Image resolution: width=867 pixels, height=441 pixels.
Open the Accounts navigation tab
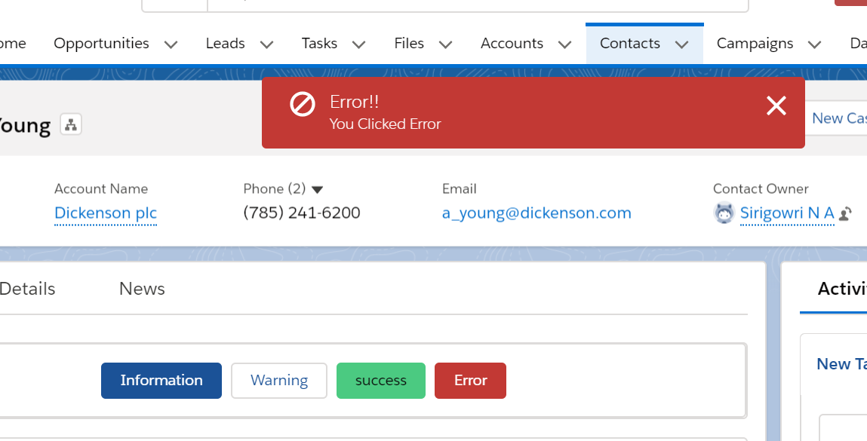point(512,43)
